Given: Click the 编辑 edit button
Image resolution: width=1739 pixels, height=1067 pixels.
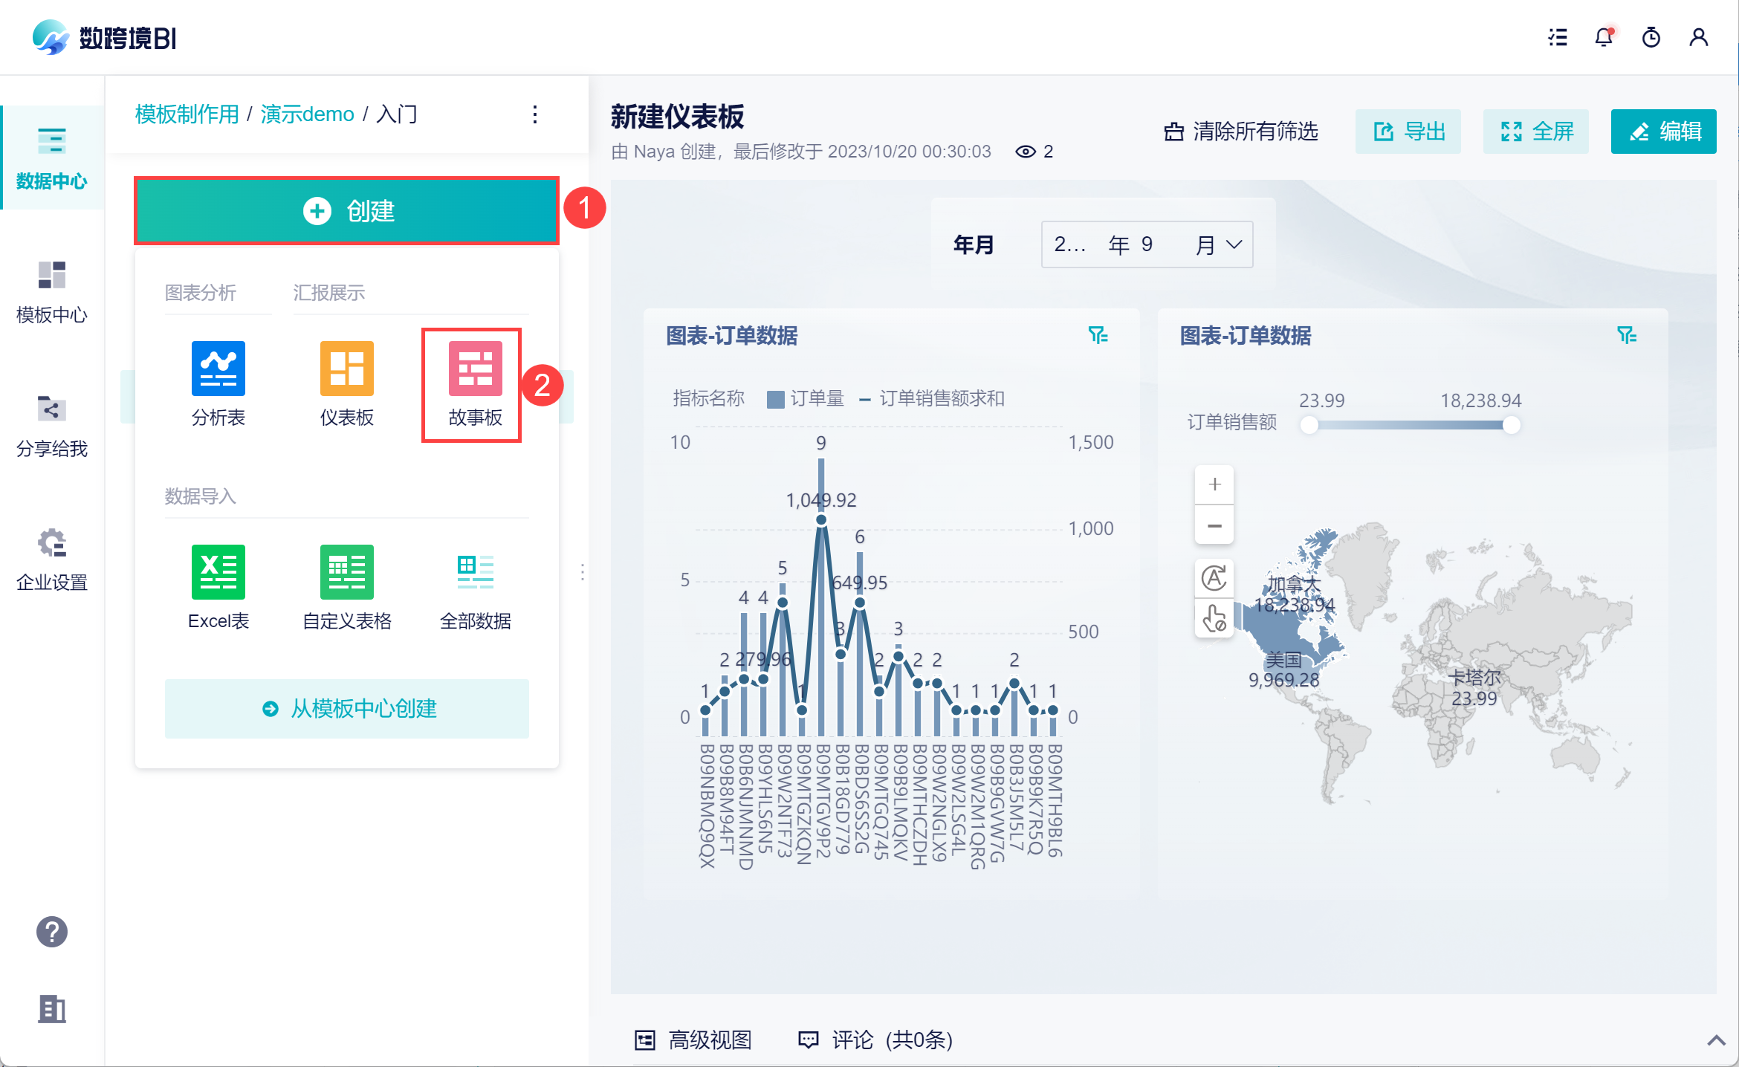Looking at the screenshot, I should (x=1663, y=132).
